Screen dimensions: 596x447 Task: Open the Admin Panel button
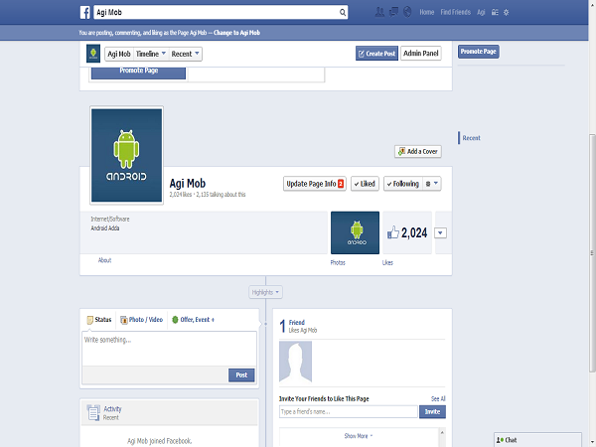(x=421, y=54)
